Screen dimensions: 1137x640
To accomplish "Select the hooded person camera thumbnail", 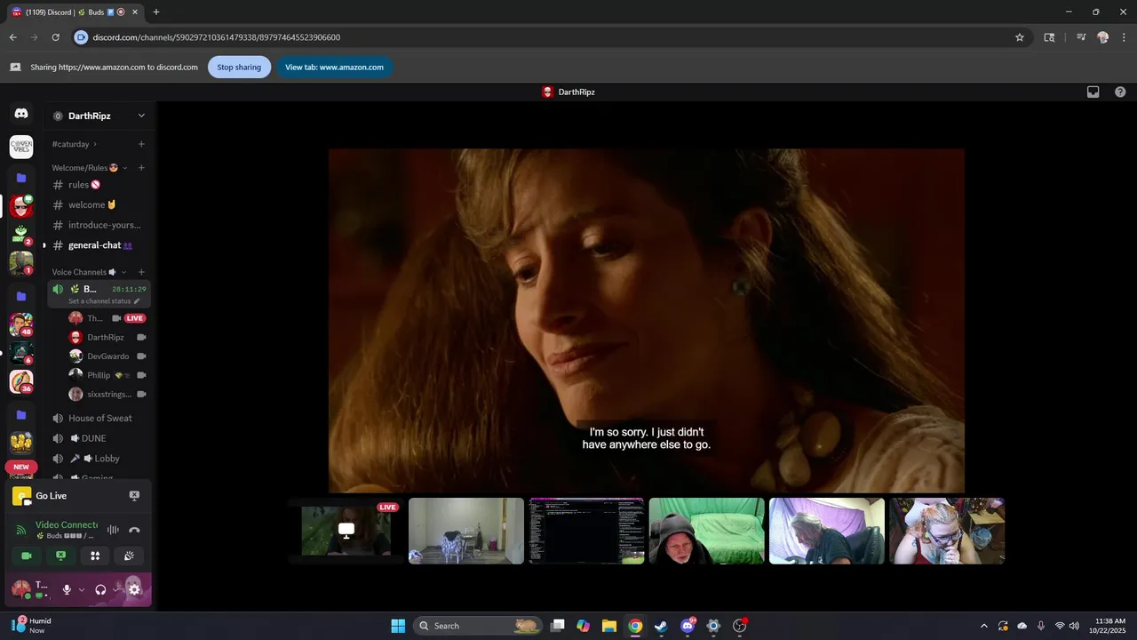I will point(706,531).
